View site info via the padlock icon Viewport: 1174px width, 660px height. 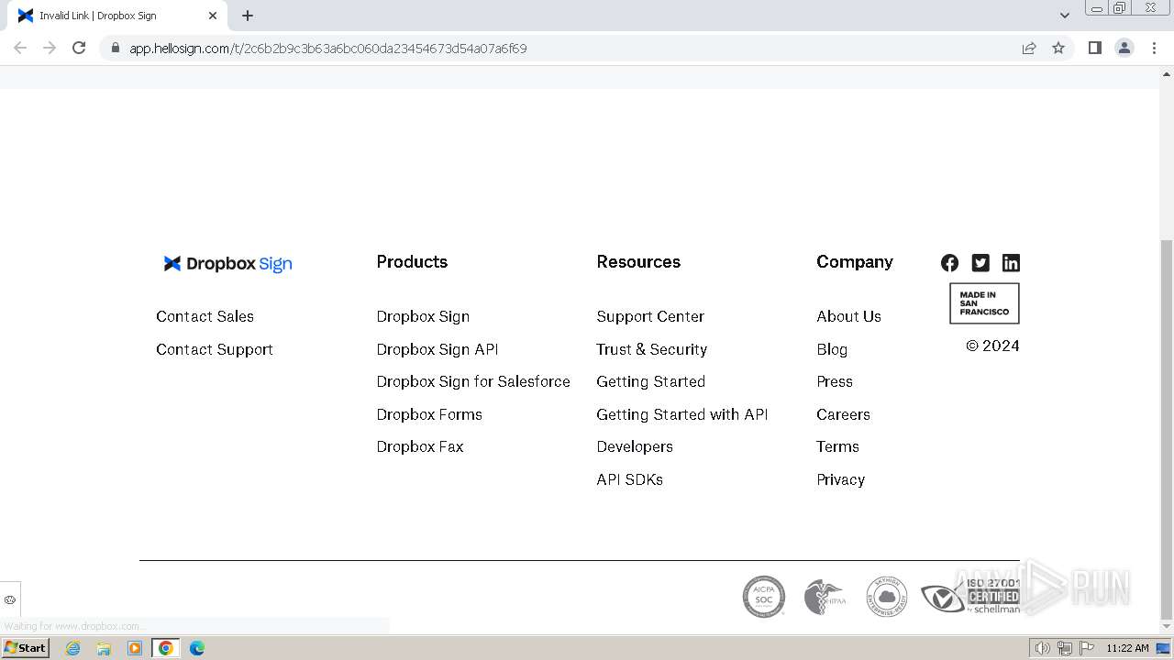tap(116, 48)
